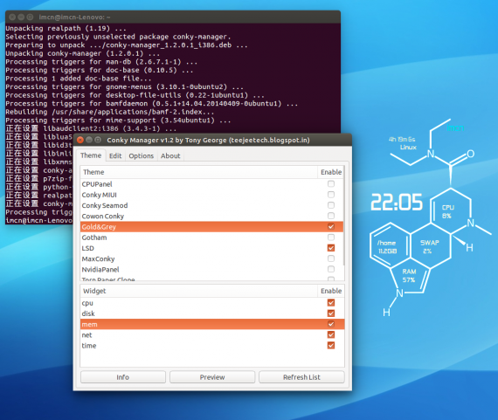Select the Gotham theme row
The width and height of the screenshot is (498, 420).
coord(211,238)
